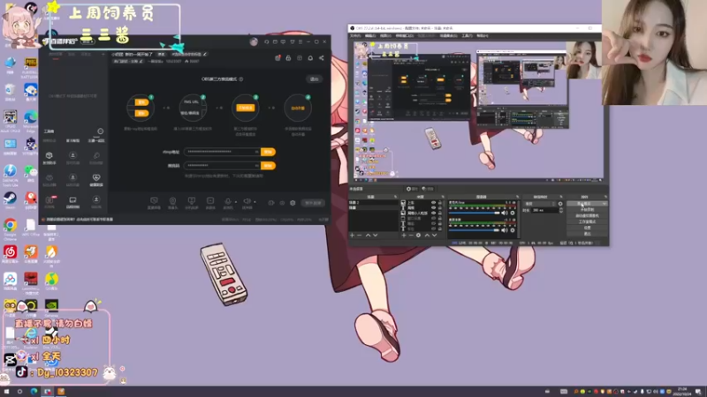Open the gift icon with red dot in live companion
The height and width of the screenshot is (397, 707).
click(x=277, y=58)
